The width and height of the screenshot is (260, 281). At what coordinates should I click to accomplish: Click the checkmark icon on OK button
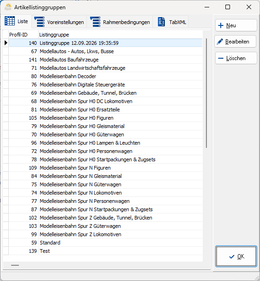coord(232,257)
